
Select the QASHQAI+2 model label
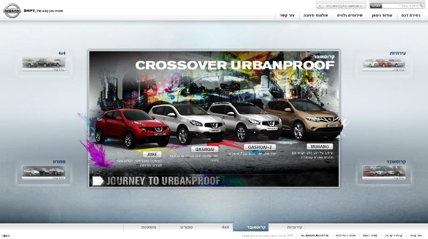tap(259, 147)
